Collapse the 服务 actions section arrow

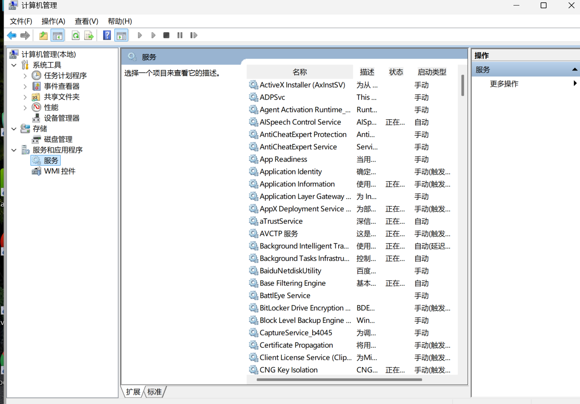click(x=575, y=70)
